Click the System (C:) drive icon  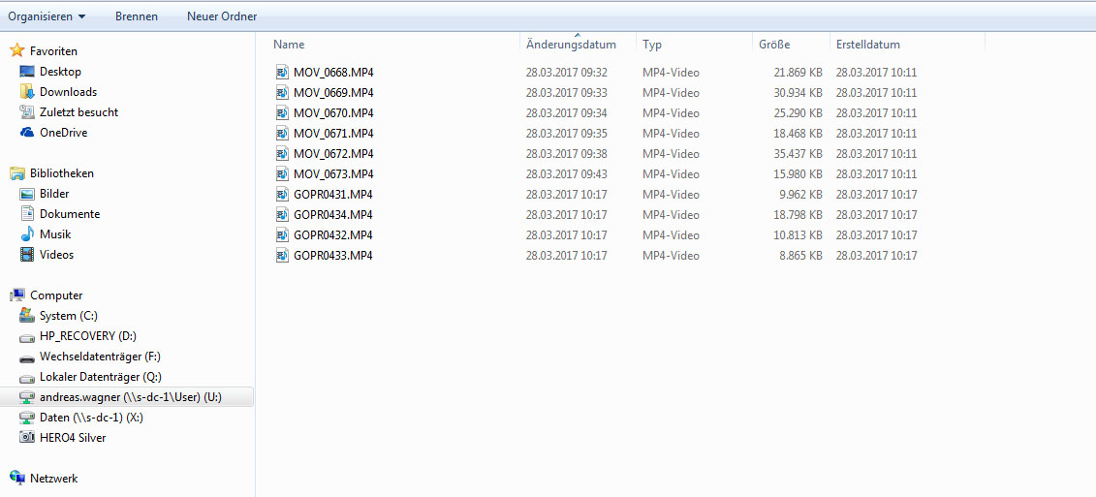27,316
